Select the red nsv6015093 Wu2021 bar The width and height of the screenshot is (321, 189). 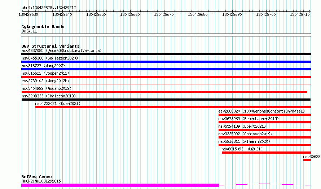point(266,153)
